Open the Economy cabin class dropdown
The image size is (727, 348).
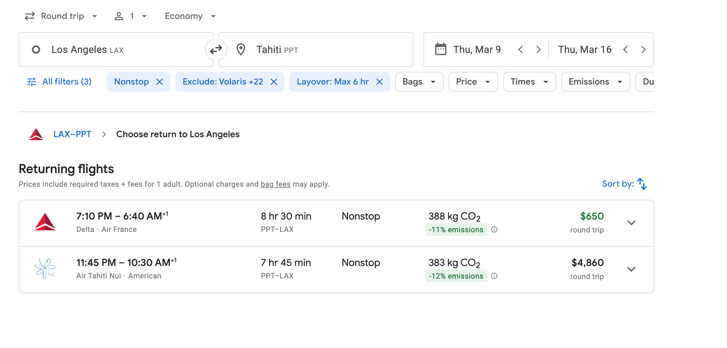coord(190,16)
